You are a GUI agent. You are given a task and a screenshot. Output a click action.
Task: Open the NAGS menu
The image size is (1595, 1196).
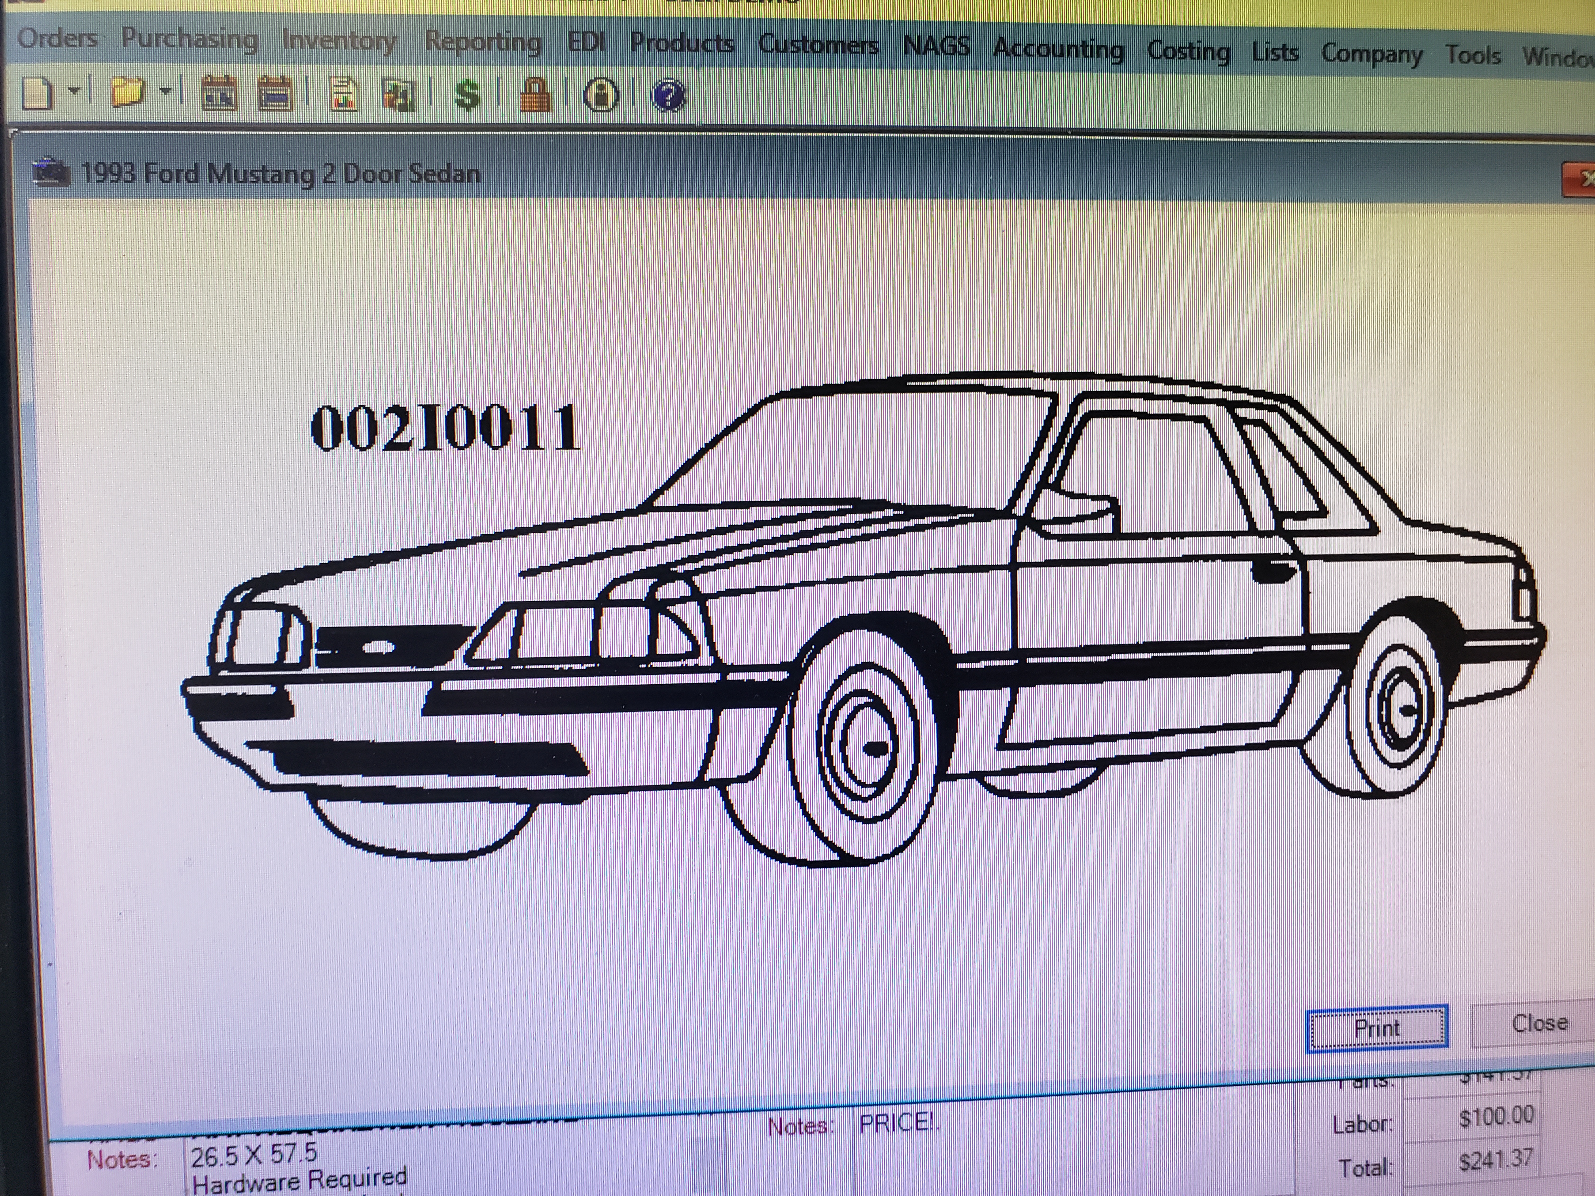[937, 47]
